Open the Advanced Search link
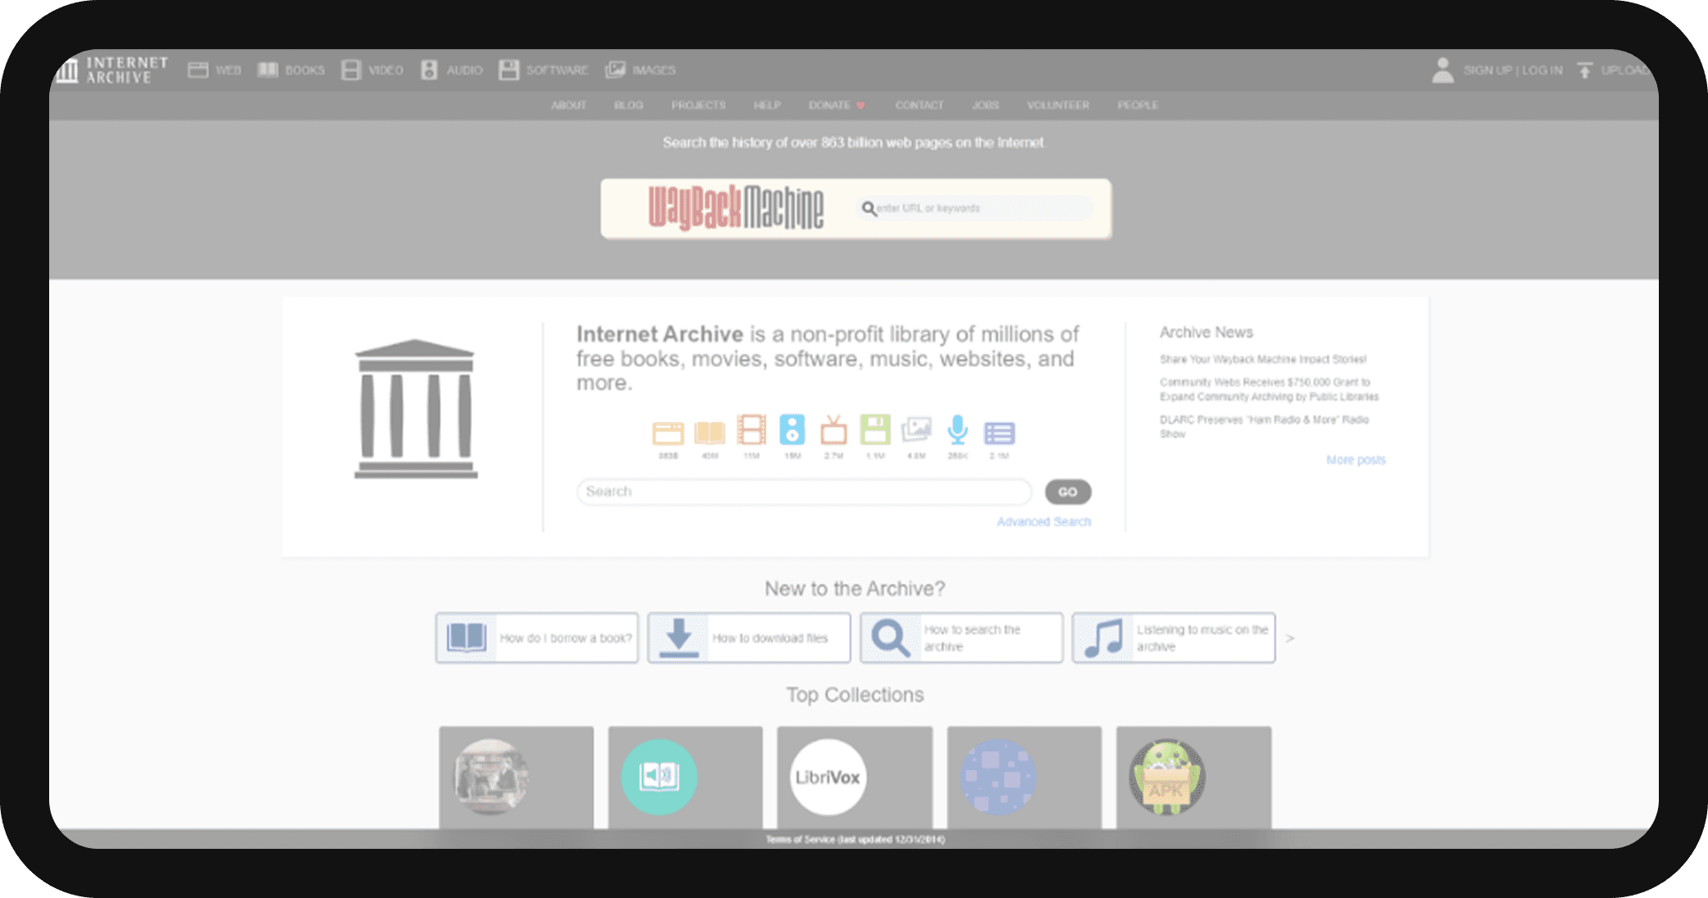1708x898 pixels. [1044, 522]
